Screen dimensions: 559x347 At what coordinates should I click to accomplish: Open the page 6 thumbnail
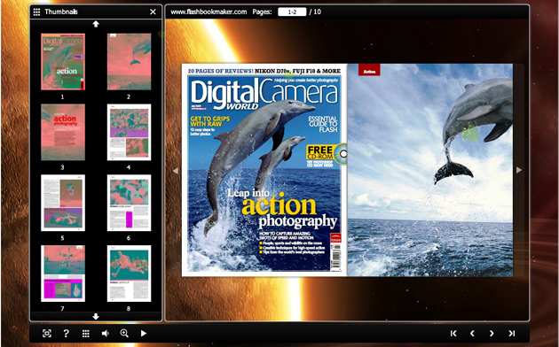tap(129, 203)
